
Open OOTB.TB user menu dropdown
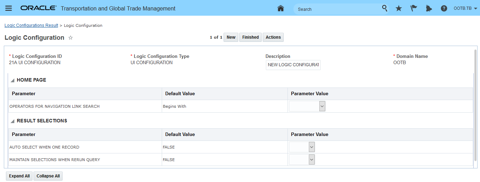[465, 8]
